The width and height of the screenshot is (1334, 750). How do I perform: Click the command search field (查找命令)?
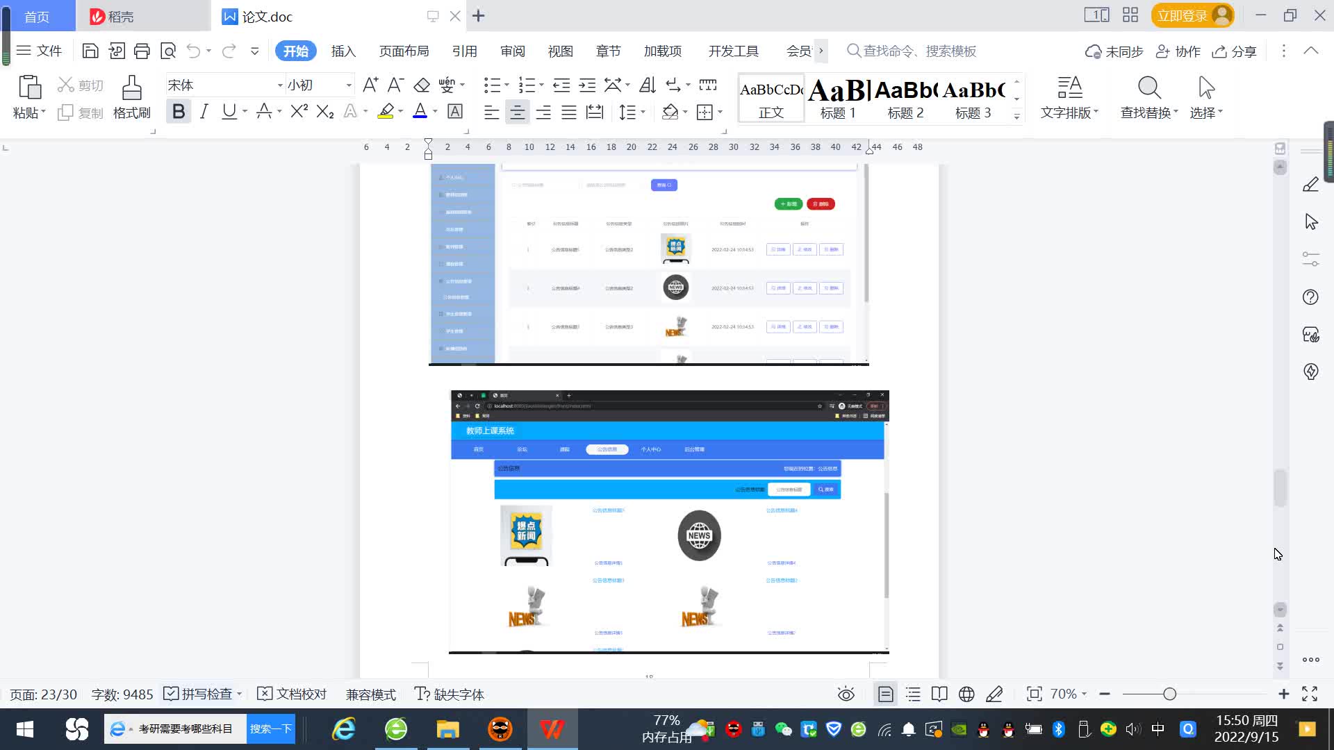click(912, 51)
